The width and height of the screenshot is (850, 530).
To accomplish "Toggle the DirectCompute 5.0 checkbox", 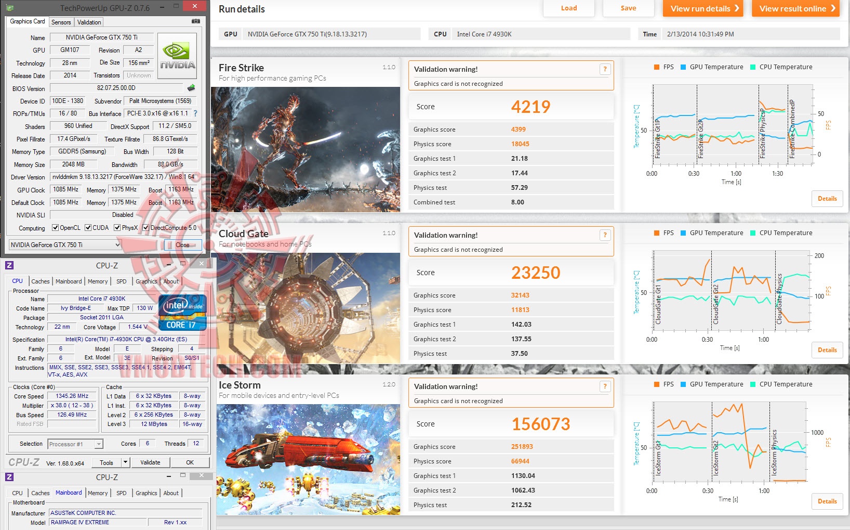I will tap(146, 228).
